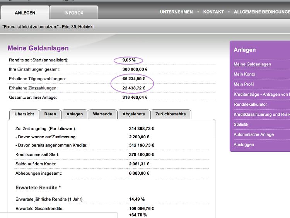This screenshot has width=290, height=218.
Task: Click the Meine Geldanlagen sidebar link
Action: click(252, 64)
